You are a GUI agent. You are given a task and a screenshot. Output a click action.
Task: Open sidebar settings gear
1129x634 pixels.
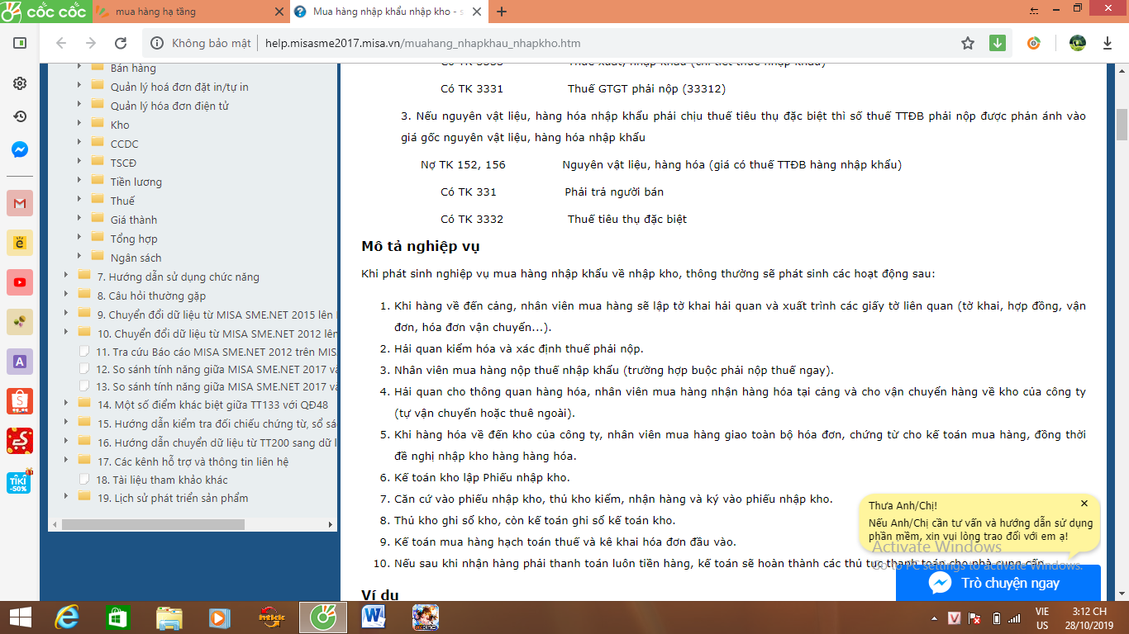[20, 83]
